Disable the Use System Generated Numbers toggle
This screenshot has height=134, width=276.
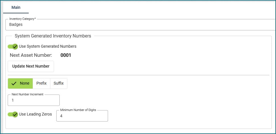pos(13,46)
